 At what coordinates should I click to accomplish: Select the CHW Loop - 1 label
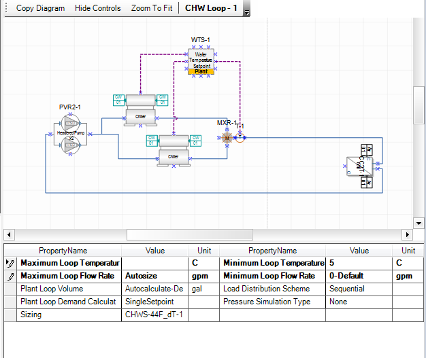point(212,8)
